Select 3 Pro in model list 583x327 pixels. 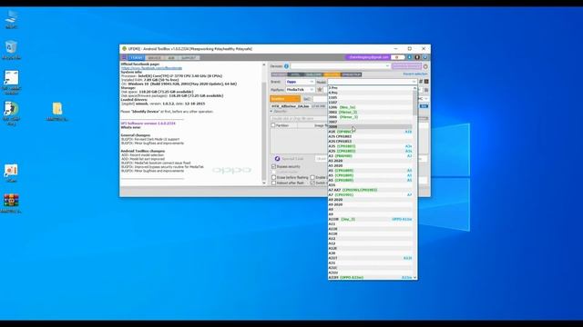371,88
